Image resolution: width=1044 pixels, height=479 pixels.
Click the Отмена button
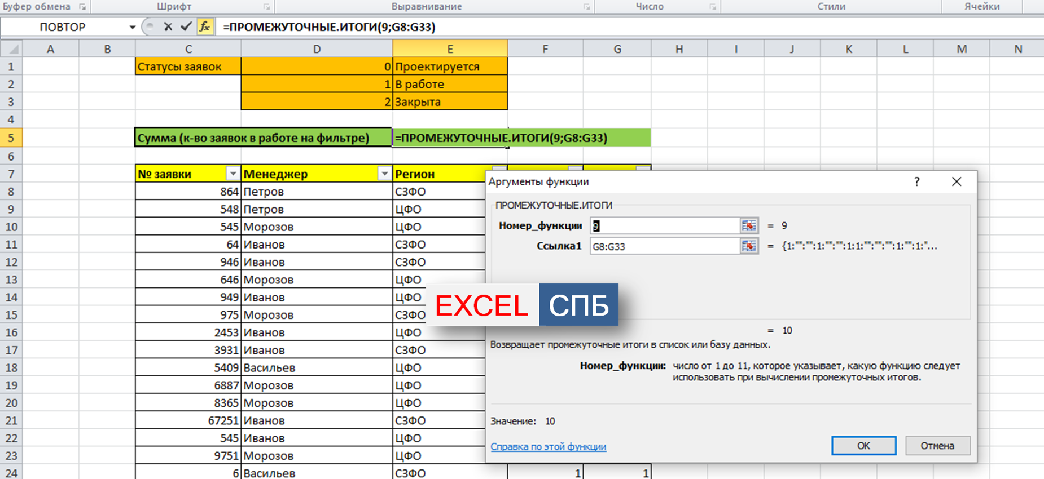pos(937,446)
